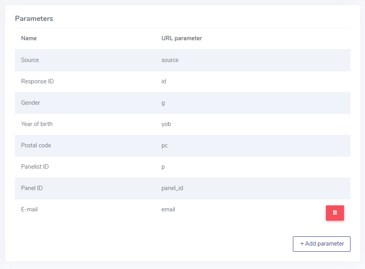Select the E-mail parameter name

(29, 209)
